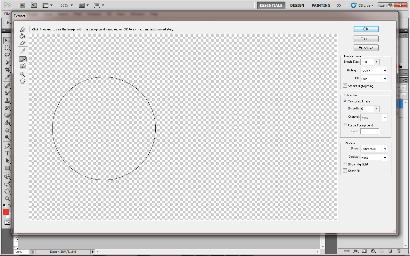Screen dimensions: 410x256
Task: Select the Quick Selection tool
Action: point(7,62)
